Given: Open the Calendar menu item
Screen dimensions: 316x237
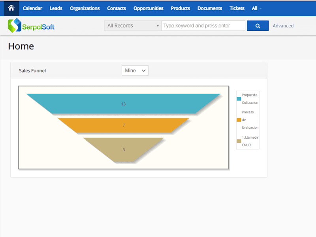Looking at the screenshot, I should coord(32,8).
